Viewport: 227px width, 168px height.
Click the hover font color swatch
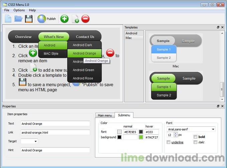[141, 132]
